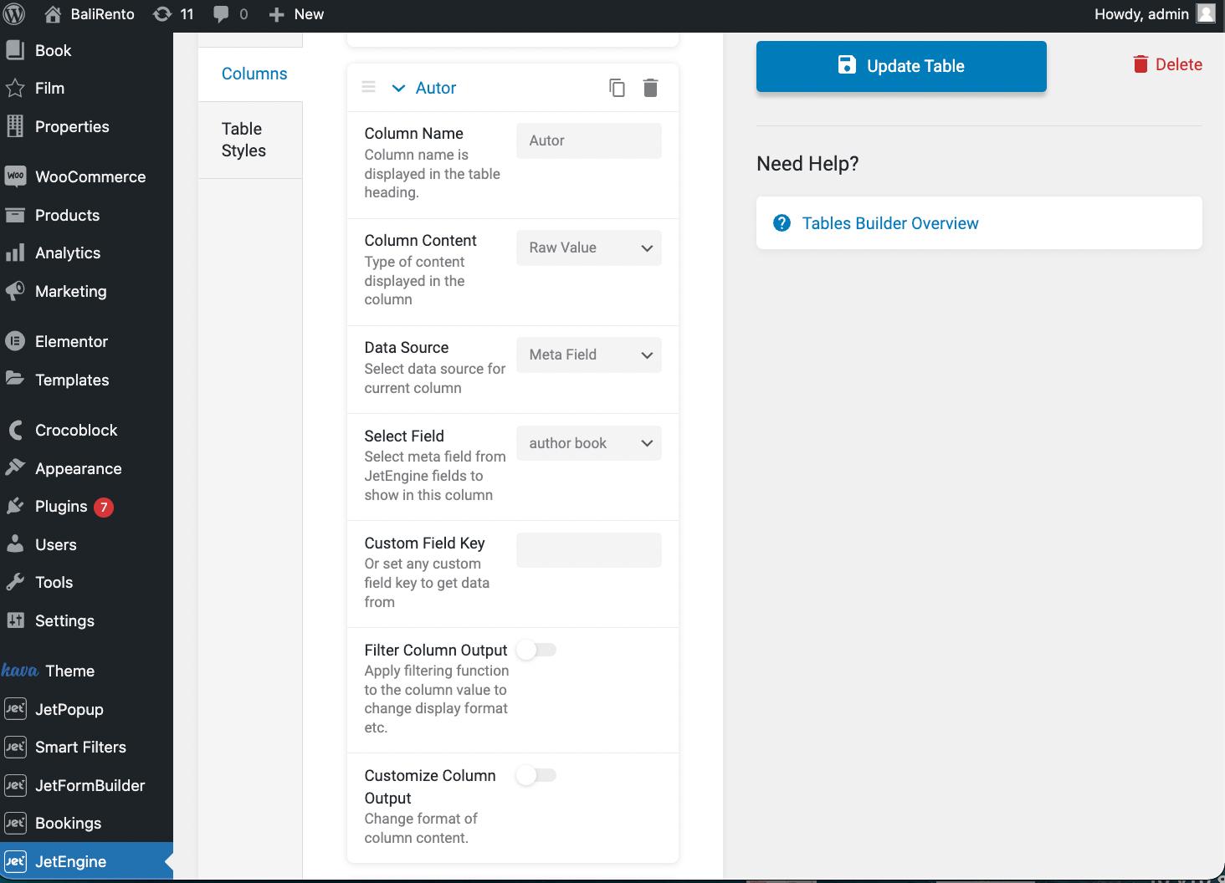1225x883 pixels.
Task: Click the question mark help icon
Action: point(782,223)
